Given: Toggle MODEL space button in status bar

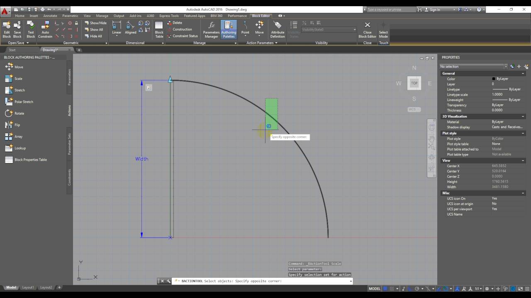Looking at the screenshot, I should (x=375, y=288).
